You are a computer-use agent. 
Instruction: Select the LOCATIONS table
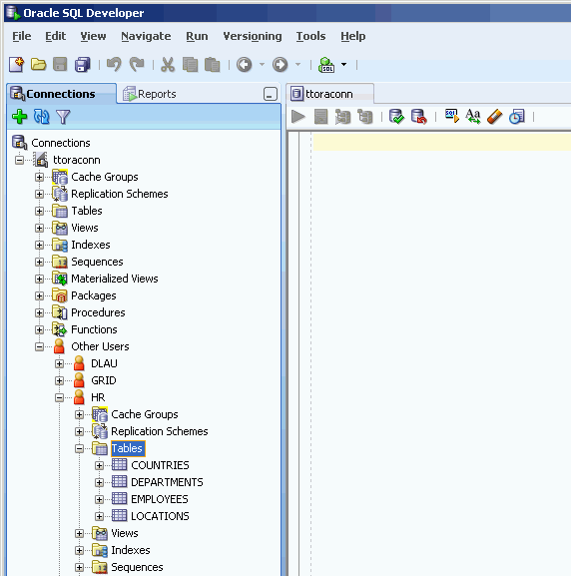click(x=160, y=516)
